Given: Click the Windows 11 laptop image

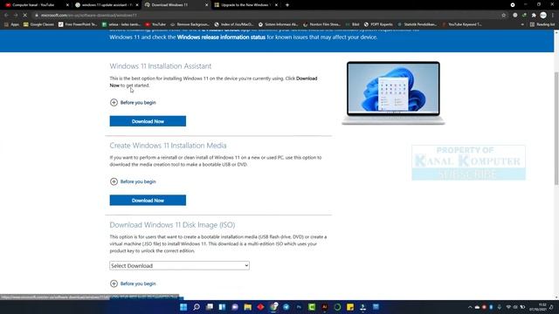Looking at the screenshot, I should (393, 93).
